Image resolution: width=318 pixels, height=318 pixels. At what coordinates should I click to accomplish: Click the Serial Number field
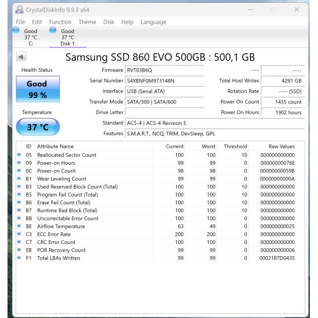tap(164, 81)
